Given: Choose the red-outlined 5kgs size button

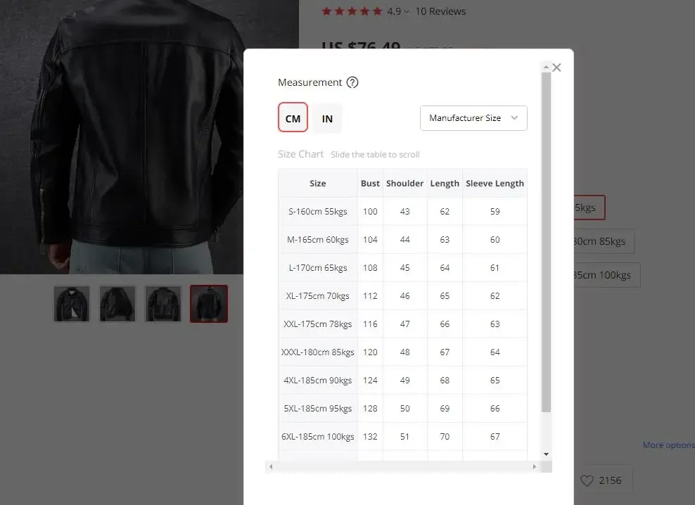Looking at the screenshot, I should point(589,207).
